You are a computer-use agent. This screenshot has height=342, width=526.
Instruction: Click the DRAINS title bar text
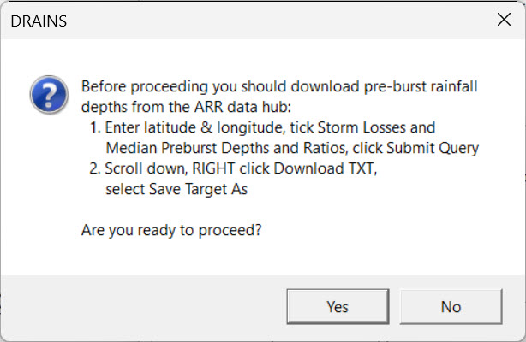(x=39, y=21)
